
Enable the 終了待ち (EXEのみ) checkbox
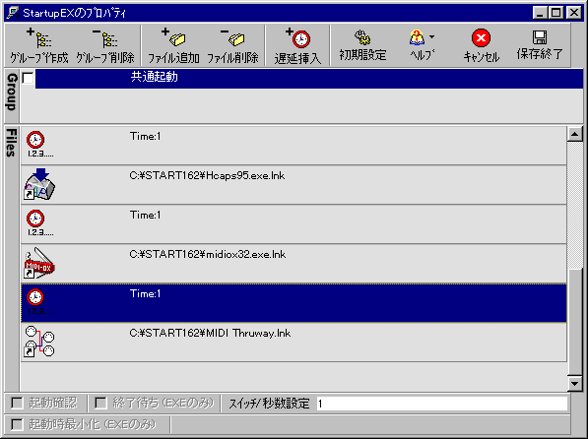pos(100,403)
